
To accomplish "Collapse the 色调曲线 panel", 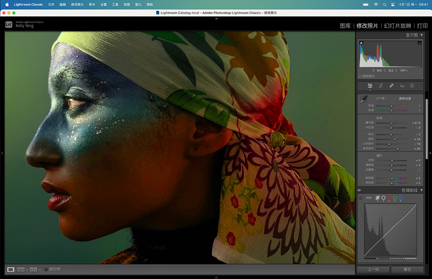I will click(422, 190).
